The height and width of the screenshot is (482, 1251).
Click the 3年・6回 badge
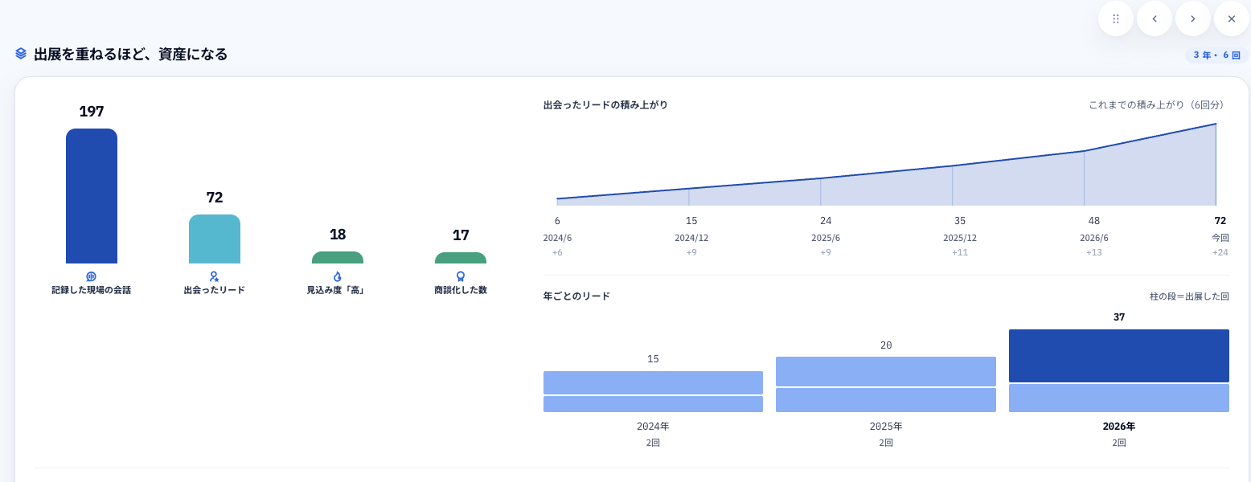pyautogui.click(x=1216, y=55)
